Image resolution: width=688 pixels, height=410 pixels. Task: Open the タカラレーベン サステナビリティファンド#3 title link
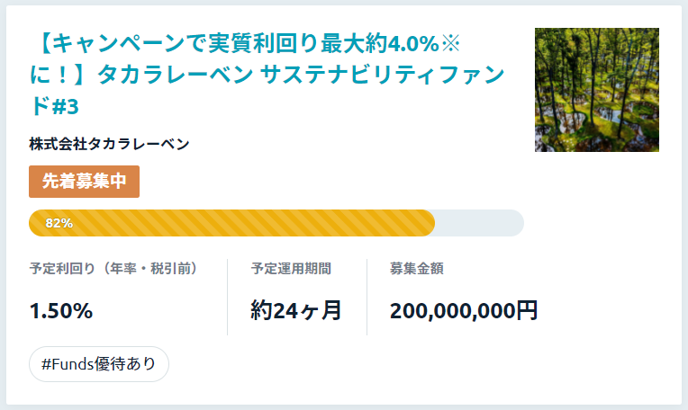pos(267,75)
